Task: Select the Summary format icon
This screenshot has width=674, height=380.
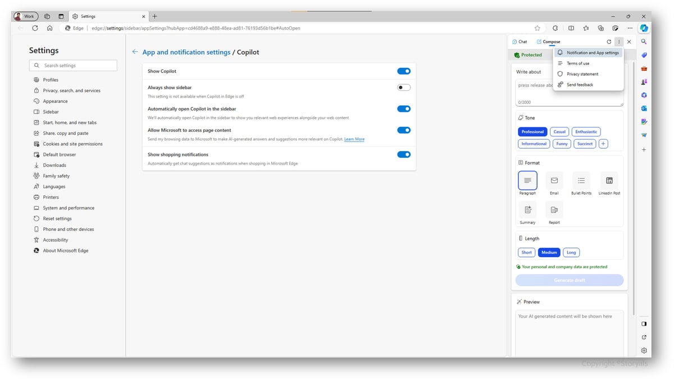Action: click(527, 210)
